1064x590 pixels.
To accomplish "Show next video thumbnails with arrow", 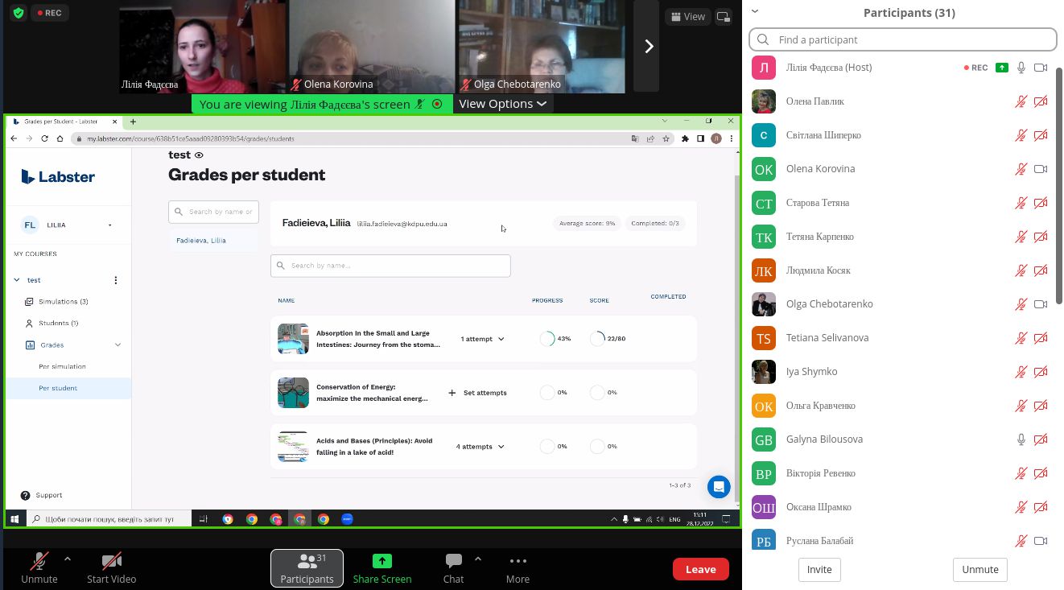I will [x=648, y=47].
